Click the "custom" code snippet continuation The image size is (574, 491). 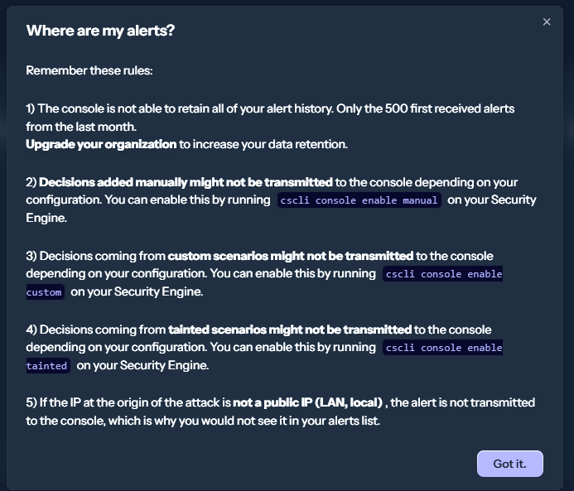point(44,292)
